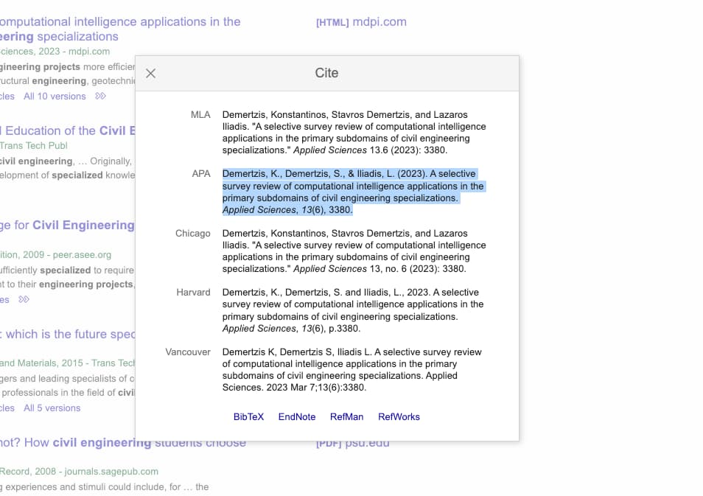Export citation to EndNote
703x496 pixels.
pos(296,416)
